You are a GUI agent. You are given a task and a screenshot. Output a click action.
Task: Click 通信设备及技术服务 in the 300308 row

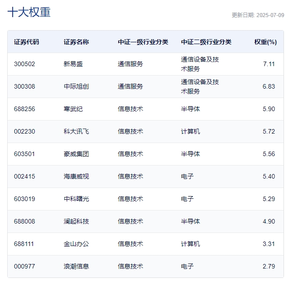(x=200, y=86)
